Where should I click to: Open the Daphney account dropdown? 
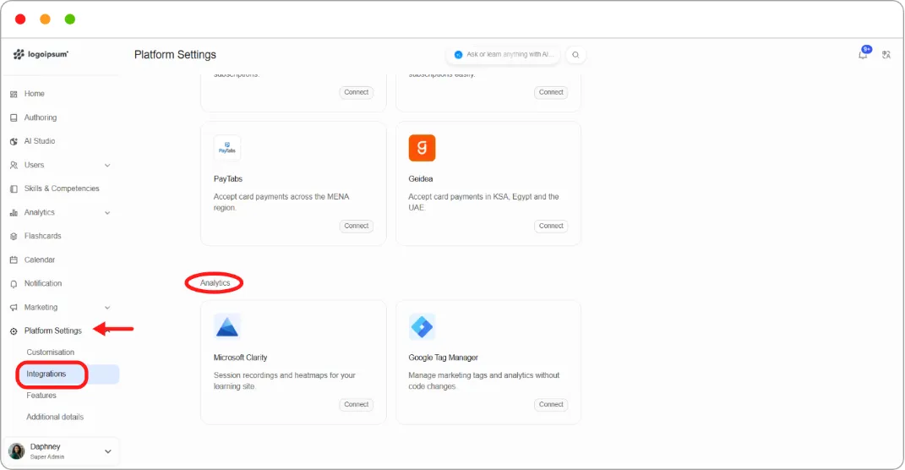(x=108, y=451)
